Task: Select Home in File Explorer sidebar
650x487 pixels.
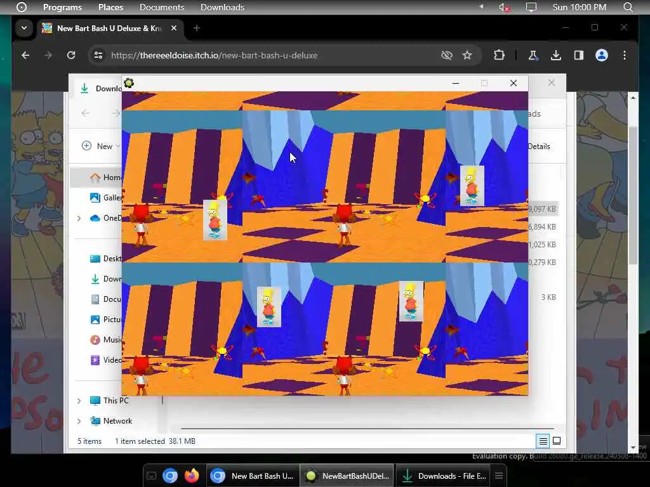Action: tap(96, 178)
